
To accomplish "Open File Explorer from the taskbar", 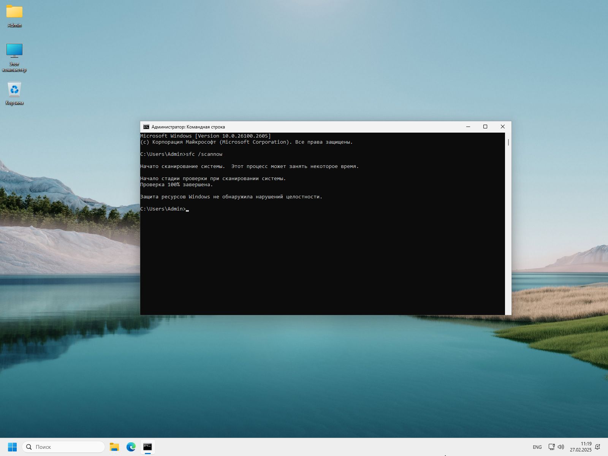I will tap(114, 447).
